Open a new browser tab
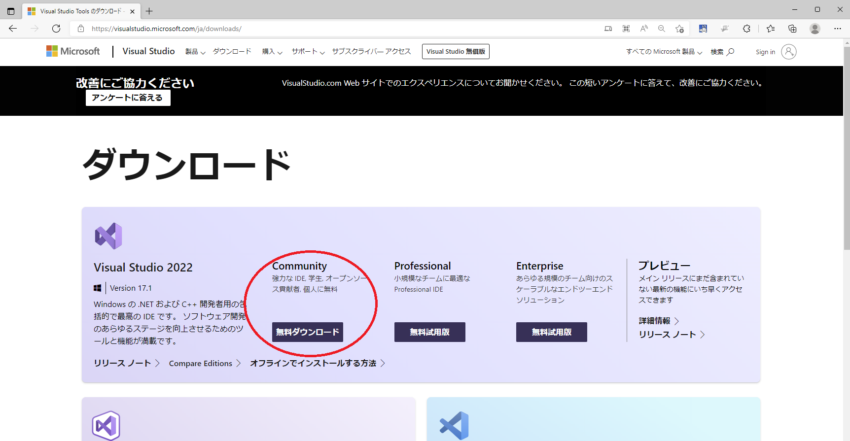Screen dimensions: 850x441 pos(149,11)
